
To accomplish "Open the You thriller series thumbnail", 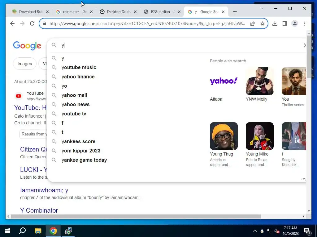I will (294, 81).
